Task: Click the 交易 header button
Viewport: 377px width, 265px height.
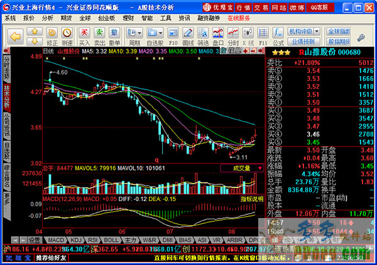Action: pyautogui.click(x=261, y=8)
